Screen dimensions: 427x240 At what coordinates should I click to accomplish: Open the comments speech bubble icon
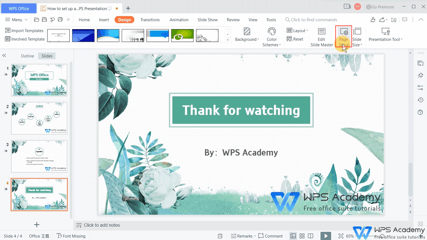405,20
